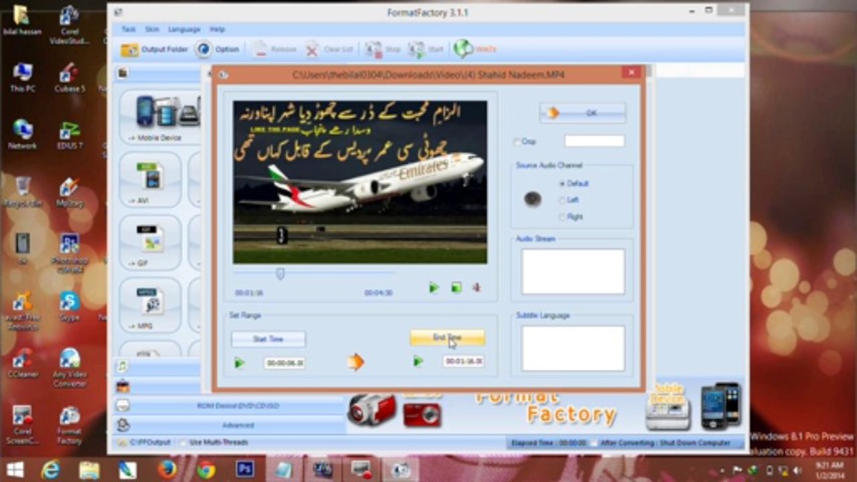Play the video preview
This screenshot has height=482, width=857.
(434, 288)
